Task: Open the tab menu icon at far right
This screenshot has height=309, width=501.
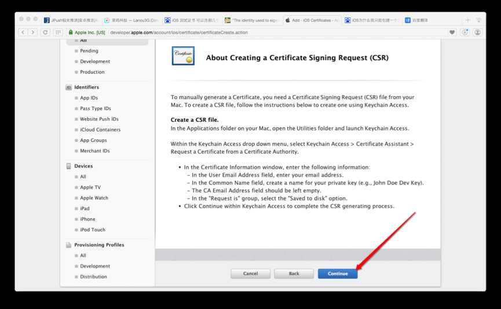Action: pos(478,20)
